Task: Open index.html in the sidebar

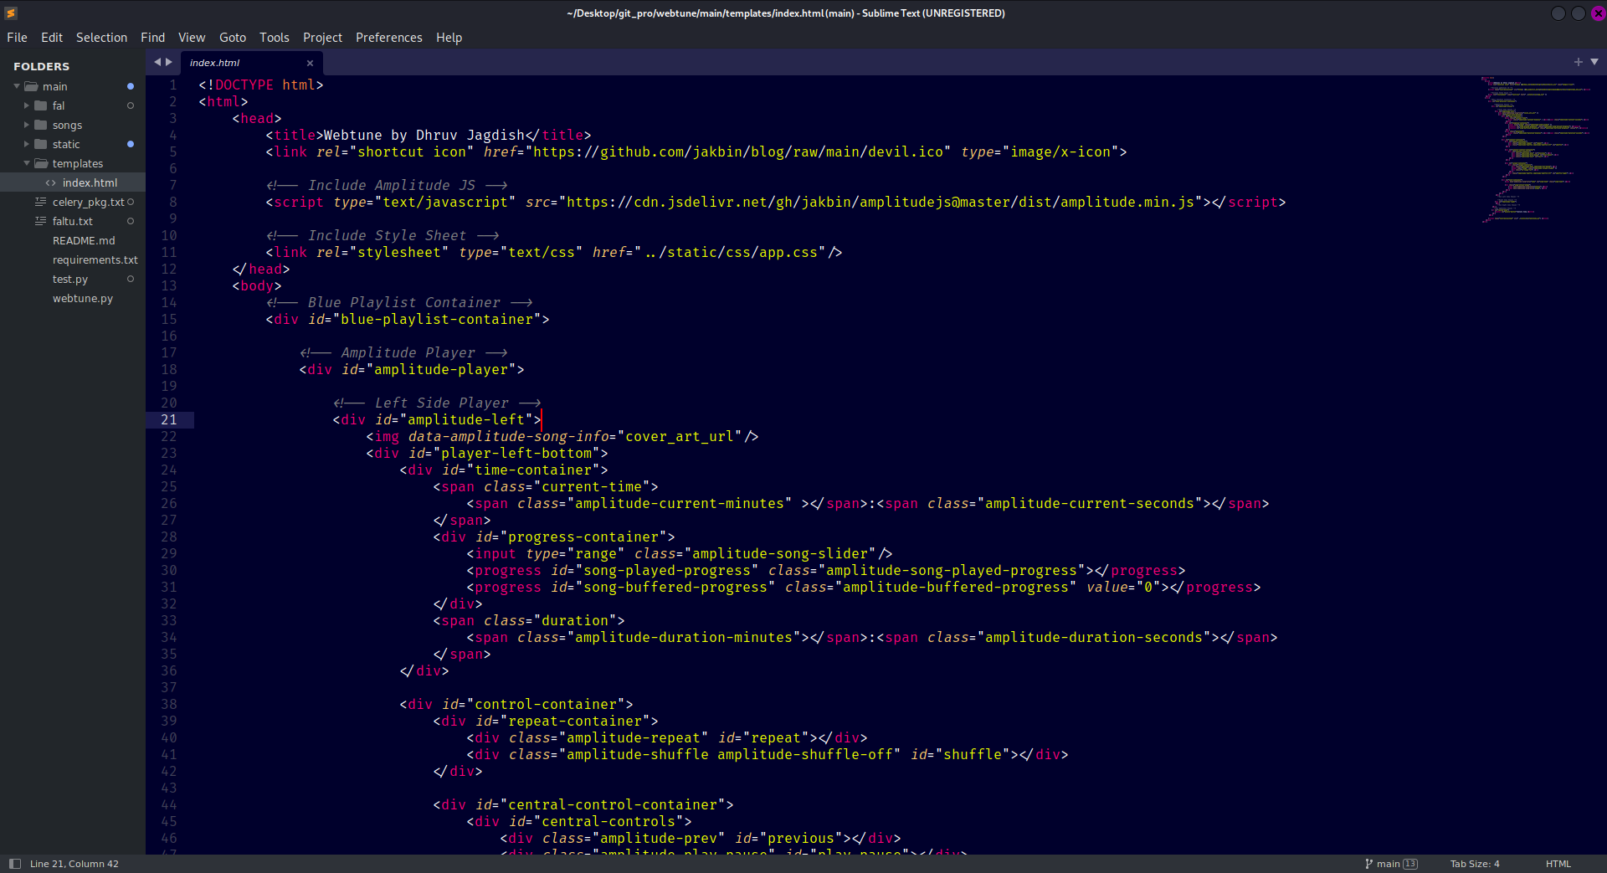Action: 90,182
